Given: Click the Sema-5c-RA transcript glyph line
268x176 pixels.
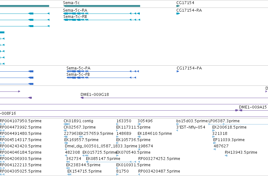Looking at the screenshot, I should point(102,14).
